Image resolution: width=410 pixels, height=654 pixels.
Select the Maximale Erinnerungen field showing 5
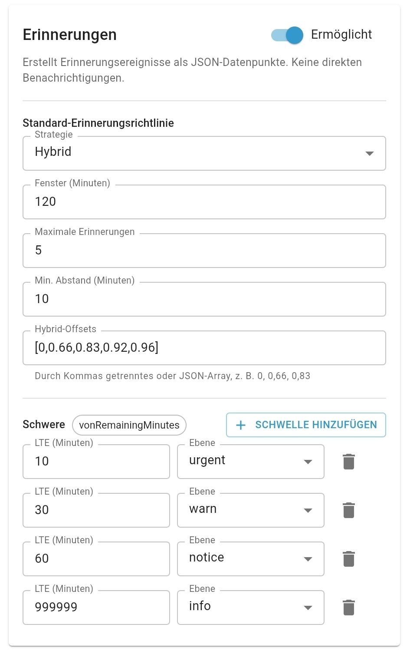204,250
